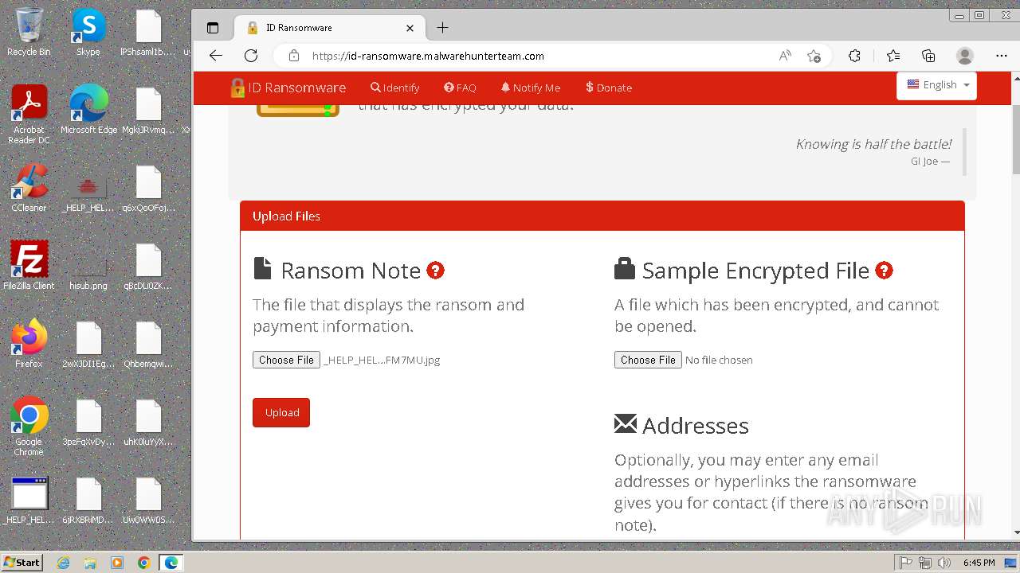Open Edge settings and more menu
The width and height of the screenshot is (1020, 573).
pos(1002,56)
